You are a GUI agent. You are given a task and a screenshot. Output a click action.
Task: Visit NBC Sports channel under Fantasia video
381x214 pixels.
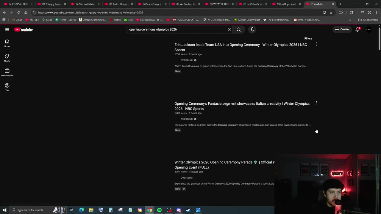point(187,119)
